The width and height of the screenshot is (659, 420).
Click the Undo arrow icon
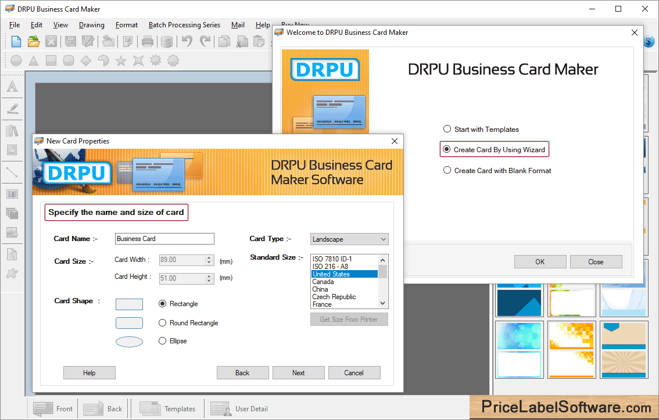coord(187,41)
